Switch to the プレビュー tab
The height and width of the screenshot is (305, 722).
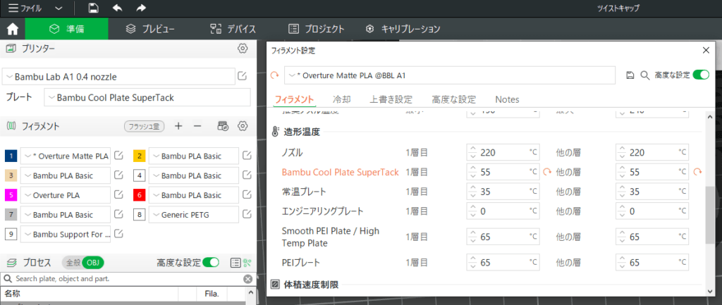(150, 29)
